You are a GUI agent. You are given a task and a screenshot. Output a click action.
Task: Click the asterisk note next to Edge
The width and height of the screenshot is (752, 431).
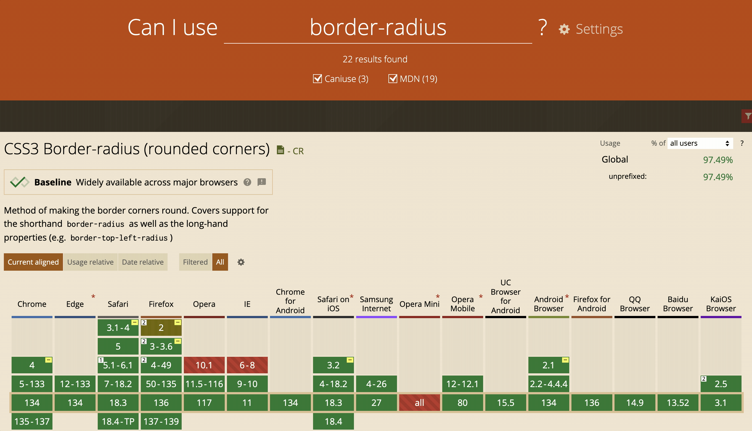pos(93,296)
